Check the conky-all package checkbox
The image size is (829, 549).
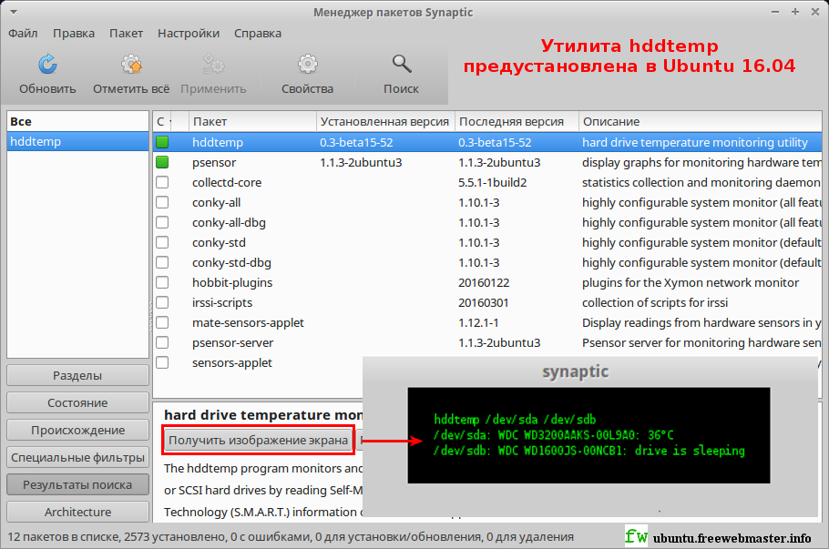(162, 202)
